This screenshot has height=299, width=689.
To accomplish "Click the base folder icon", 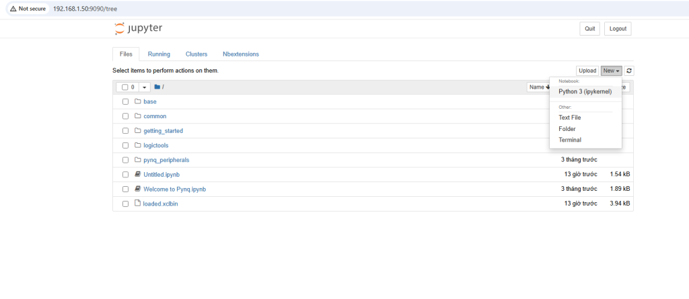I will pos(137,101).
